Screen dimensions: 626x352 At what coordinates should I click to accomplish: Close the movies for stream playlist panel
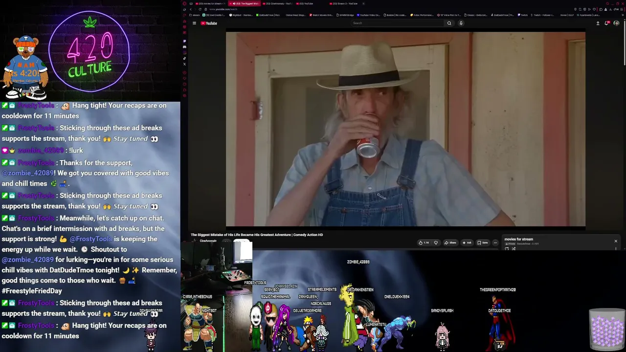616,241
